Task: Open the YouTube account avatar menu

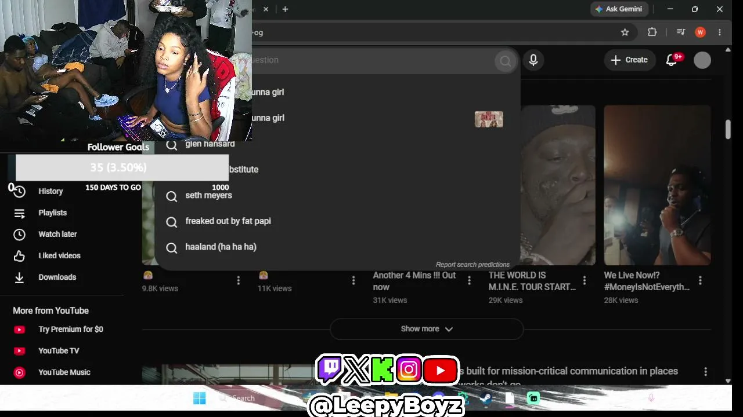Action: tap(702, 60)
